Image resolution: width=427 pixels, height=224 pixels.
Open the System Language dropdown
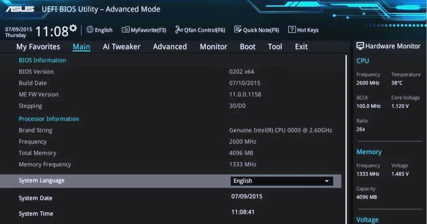click(281, 181)
